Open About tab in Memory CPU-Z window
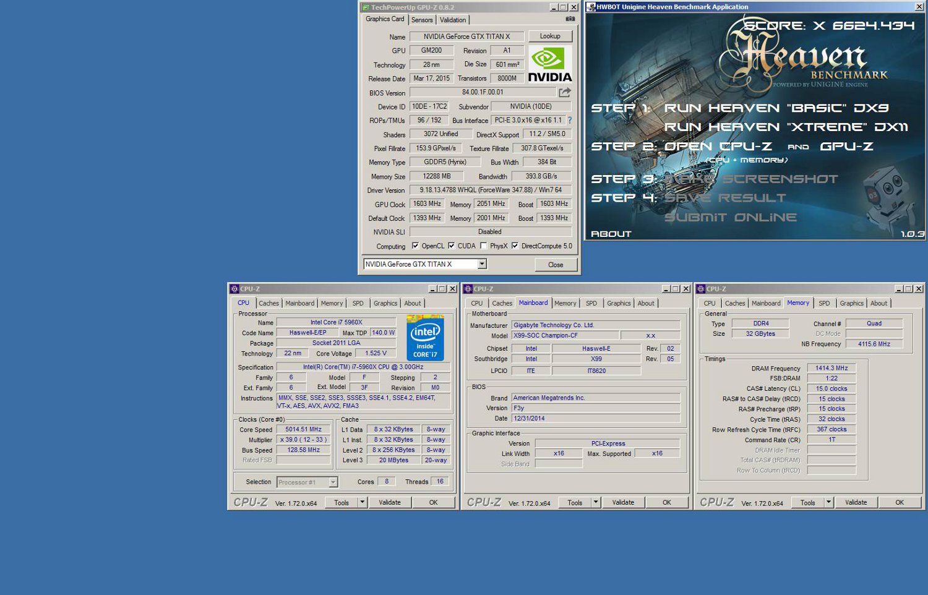This screenshot has width=928, height=595. [x=879, y=303]
